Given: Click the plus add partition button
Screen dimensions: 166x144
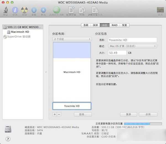Looking at the screenshot, I should point(55,114).
